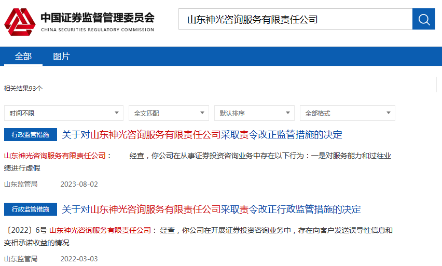The image size is (442, 266).
Task: Open the 时间不限 time filter dropdown
Action: [64, 113]
